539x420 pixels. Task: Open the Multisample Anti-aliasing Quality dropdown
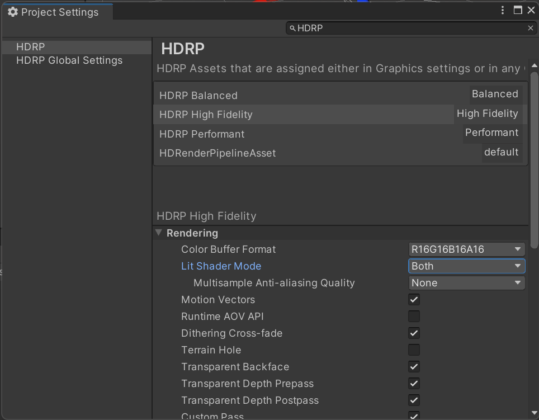pos(466,283)
